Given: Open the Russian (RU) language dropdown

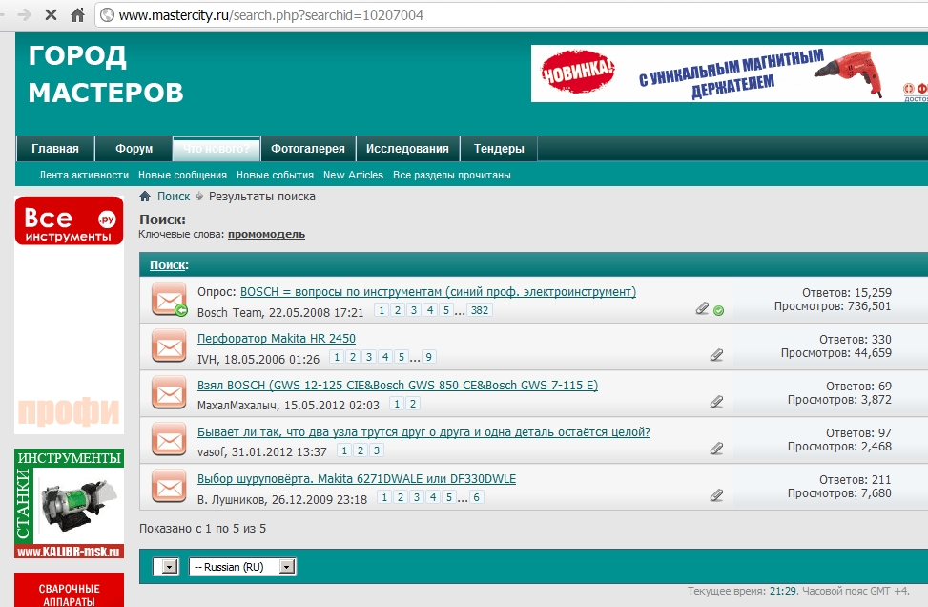Looking at the screenshot, I should pos(242,567).
